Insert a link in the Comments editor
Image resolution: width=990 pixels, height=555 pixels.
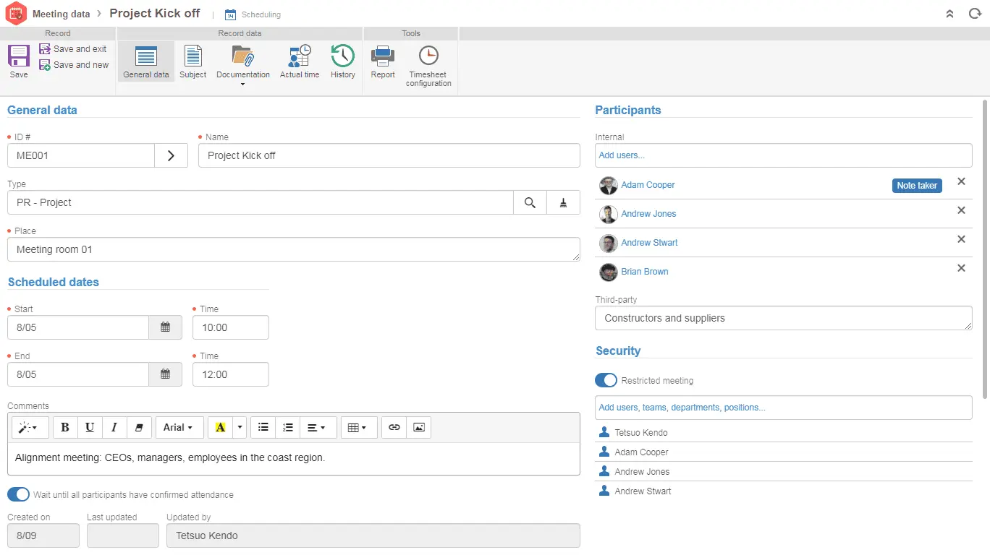pyautogui.click(x=394, y=427)
